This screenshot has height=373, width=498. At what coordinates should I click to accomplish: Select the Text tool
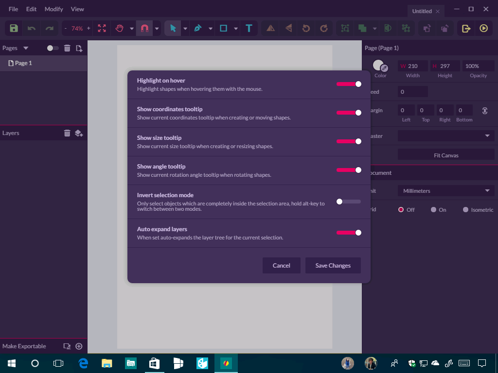pos(249,28)
